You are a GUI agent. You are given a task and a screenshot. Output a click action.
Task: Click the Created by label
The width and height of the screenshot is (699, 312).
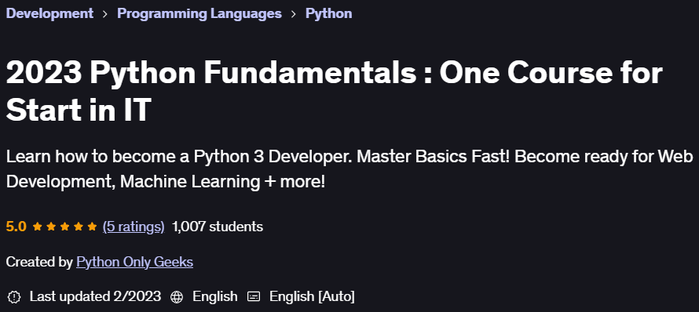point(39,262)
